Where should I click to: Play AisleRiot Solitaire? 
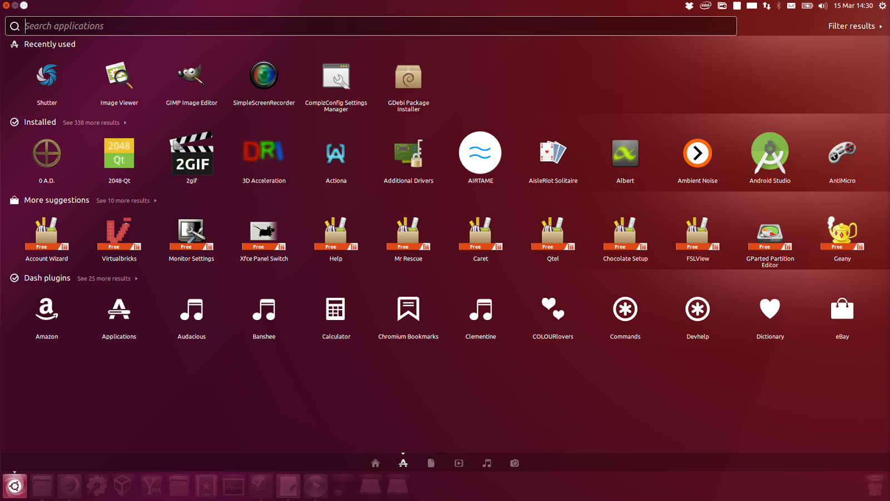[x=553, y=154]
